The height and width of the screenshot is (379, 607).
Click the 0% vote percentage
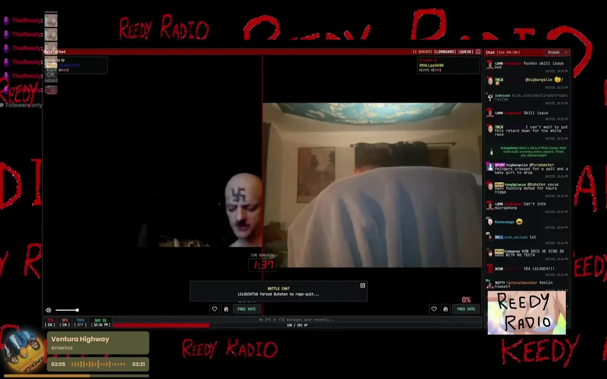click(x=466, y=300)
